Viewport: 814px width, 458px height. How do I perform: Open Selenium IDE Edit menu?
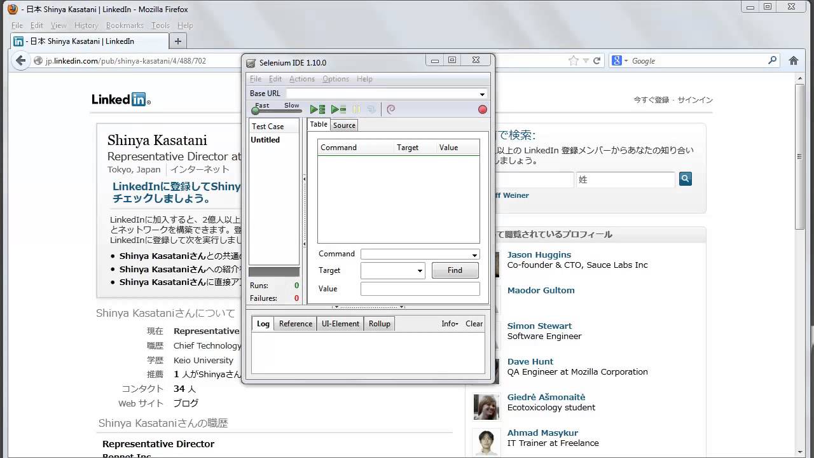pos(275,79)
